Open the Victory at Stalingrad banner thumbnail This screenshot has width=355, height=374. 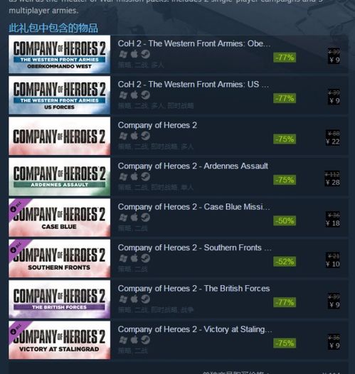coord(60,340)
